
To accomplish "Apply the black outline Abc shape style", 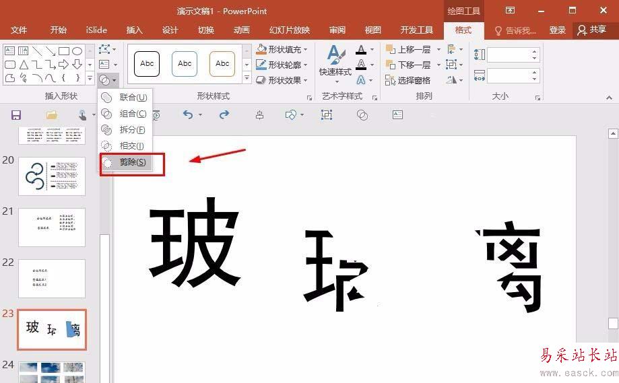I will point(147,63).
